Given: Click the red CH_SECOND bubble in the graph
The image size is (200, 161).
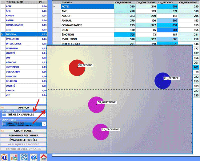Looking at the screenshot, I should [77, 67].
